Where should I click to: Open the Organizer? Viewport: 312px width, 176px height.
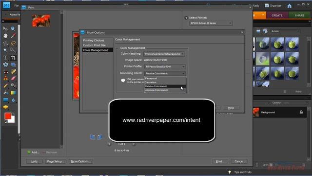273,6
